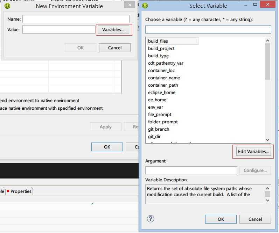Select file_prompt variable
Screen dimensions: 279x233
pyautogui.click(x=160, y=115)
